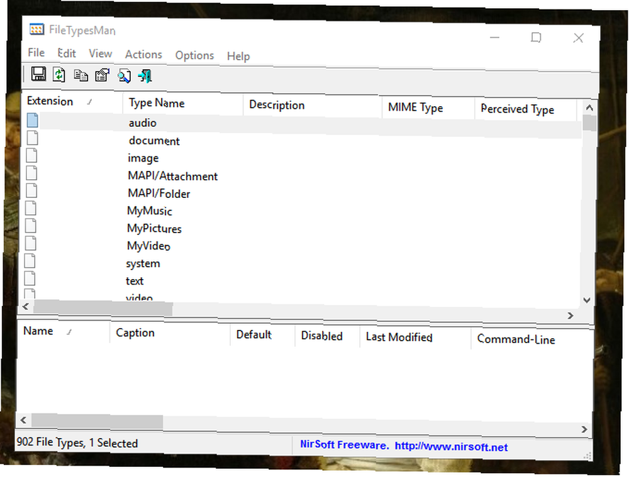
Task: Open the nirsoft.net link in status bar
Action: (x=451, y=447)
